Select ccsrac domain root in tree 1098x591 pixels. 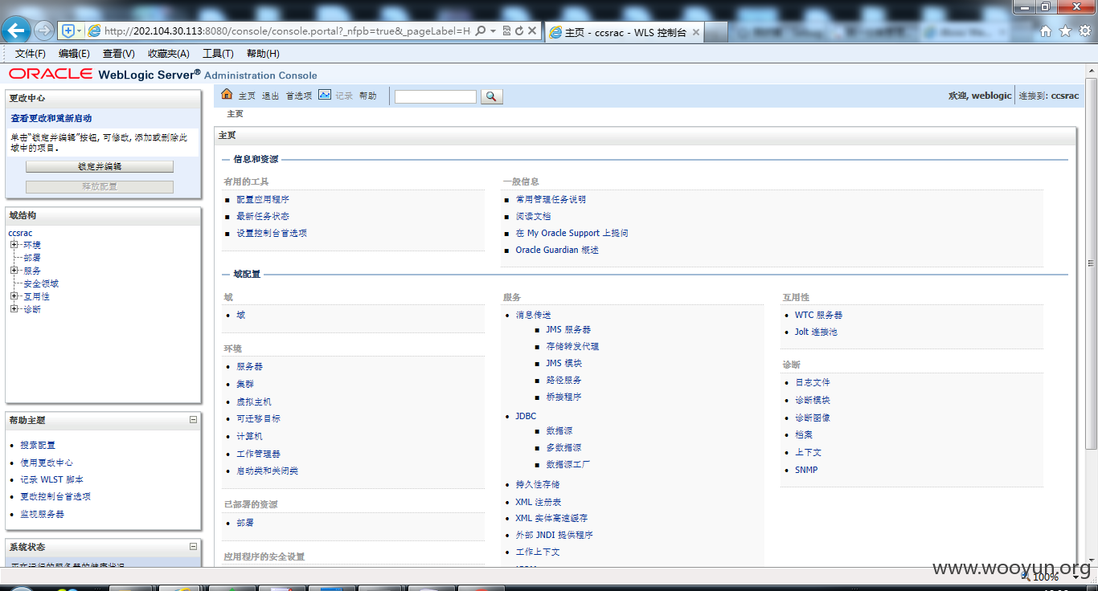coord(20,233)
